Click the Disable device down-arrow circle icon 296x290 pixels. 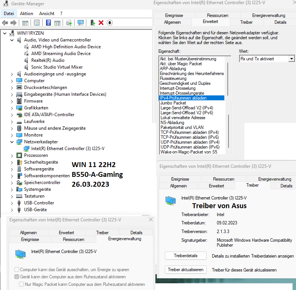tap(110, 23)
